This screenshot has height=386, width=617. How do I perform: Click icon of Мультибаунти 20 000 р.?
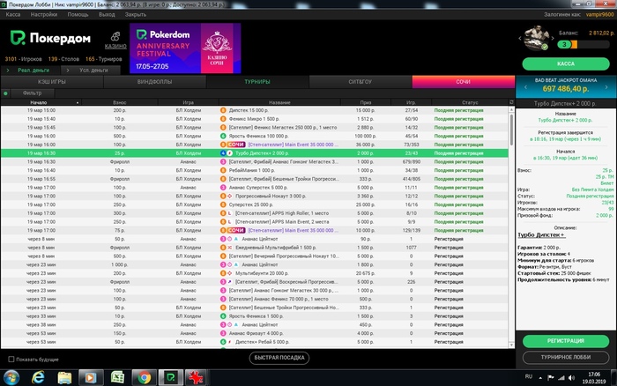[230, 273]
